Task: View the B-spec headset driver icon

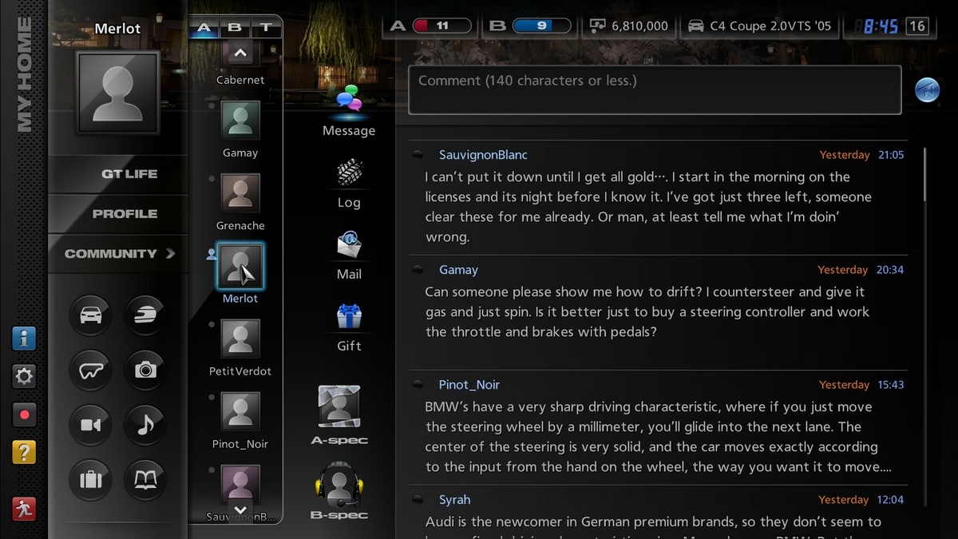Action: 339,483
